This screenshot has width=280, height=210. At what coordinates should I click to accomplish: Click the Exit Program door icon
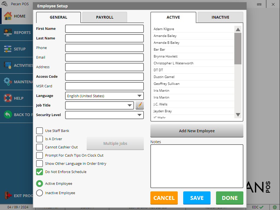(8, 195)
